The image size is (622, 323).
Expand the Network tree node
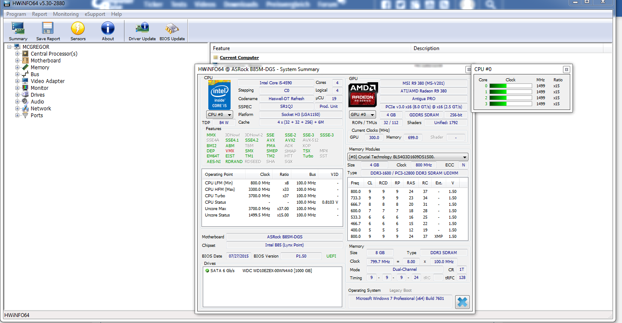tap(18, 109)
